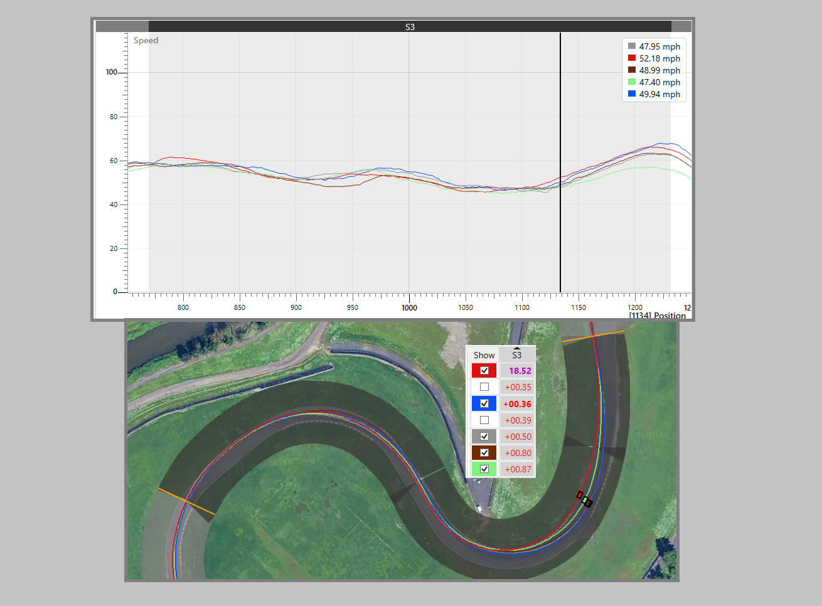Select the +00.80 time cell
This screenshot has height=606, width=822.
click(518, 453)
